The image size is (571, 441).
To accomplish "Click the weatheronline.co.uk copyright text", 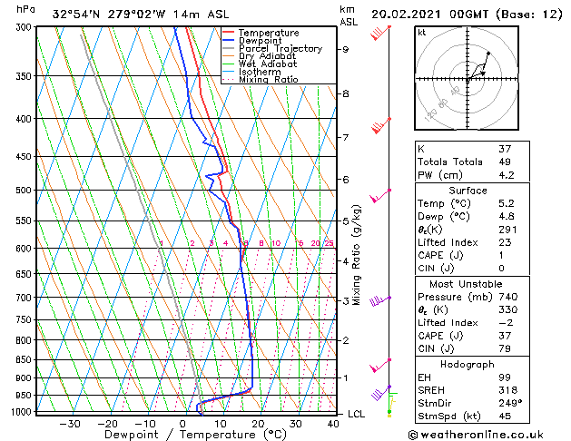I will point(476,435).
